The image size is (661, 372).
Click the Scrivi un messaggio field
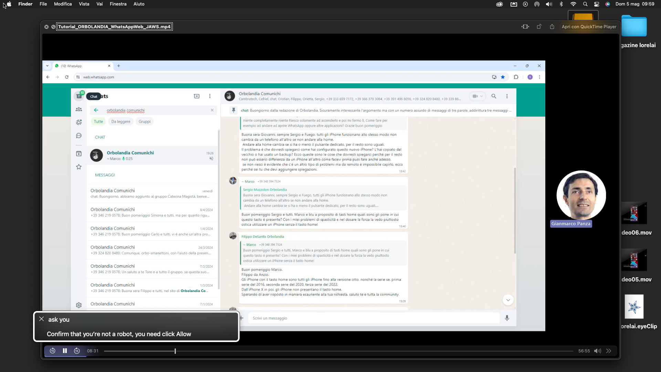(x=374, y=318)
